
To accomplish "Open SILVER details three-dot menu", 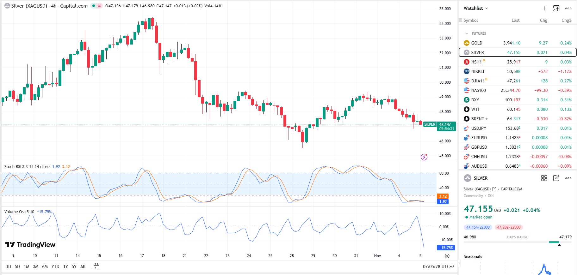I will pyautogui.click(x=568, y=178).
